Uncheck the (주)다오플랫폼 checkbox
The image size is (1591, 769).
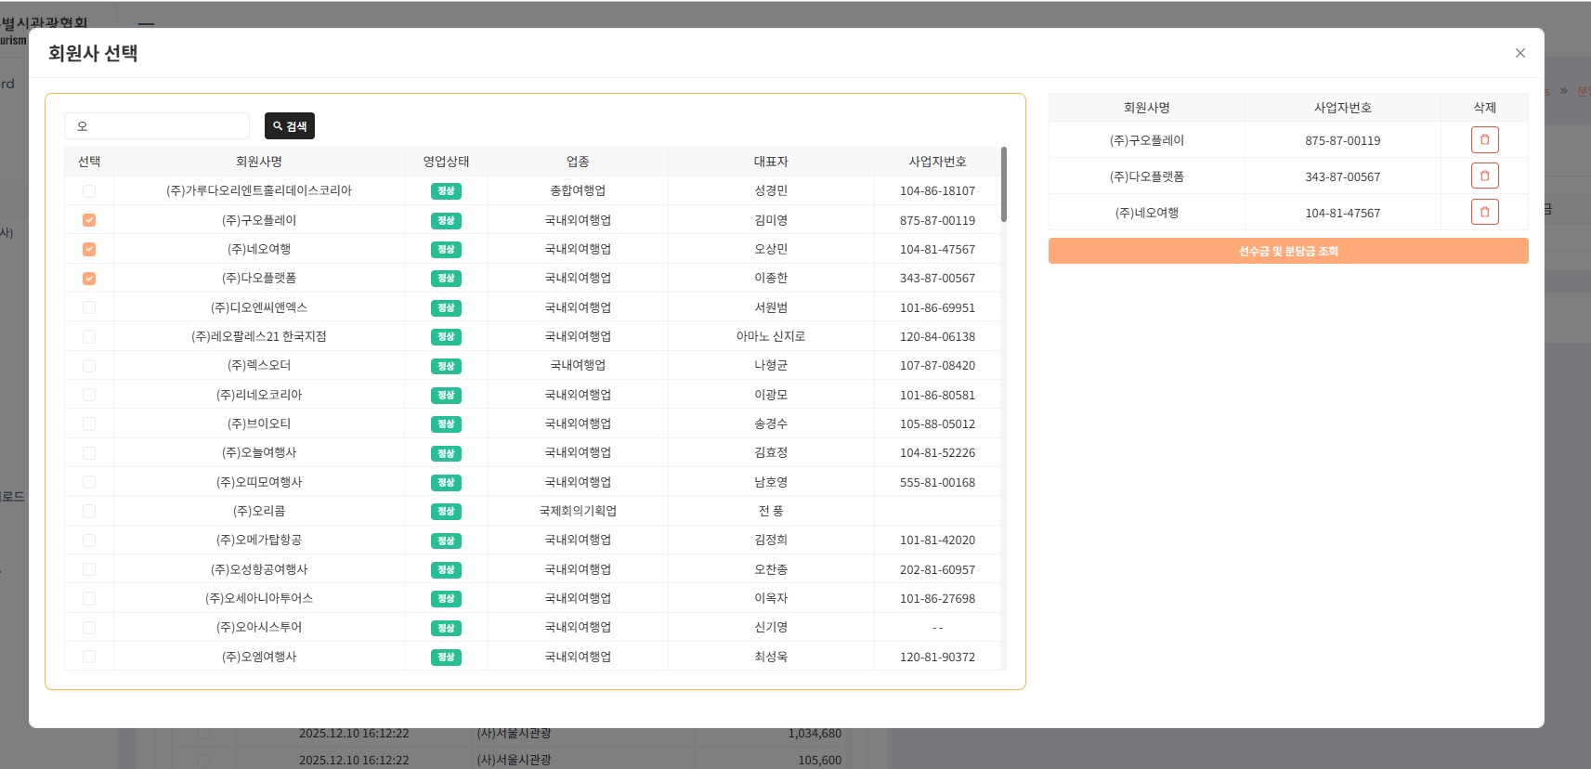89,279
